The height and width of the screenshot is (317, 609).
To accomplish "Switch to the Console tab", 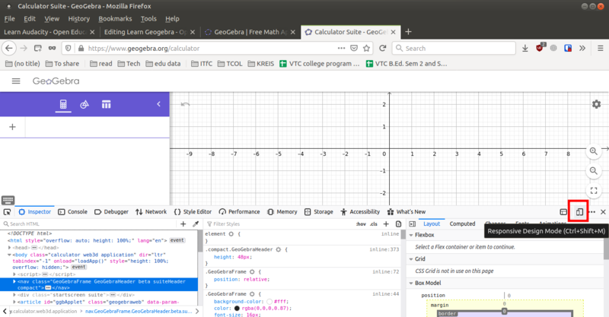I will [x=72, y=212].
